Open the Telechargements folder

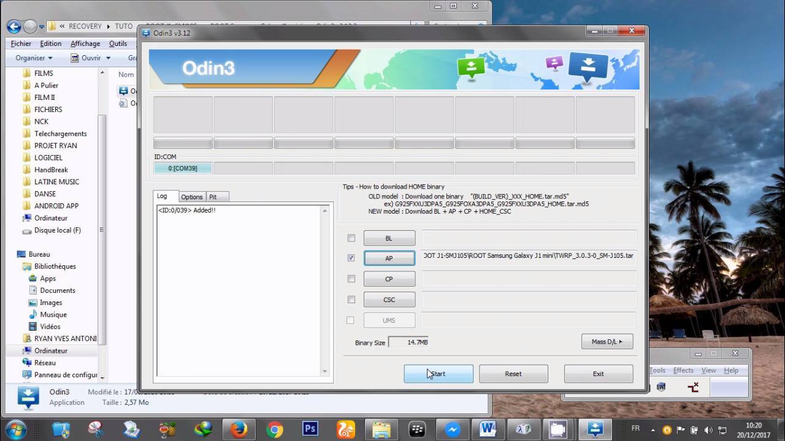(x=60, y=134)
